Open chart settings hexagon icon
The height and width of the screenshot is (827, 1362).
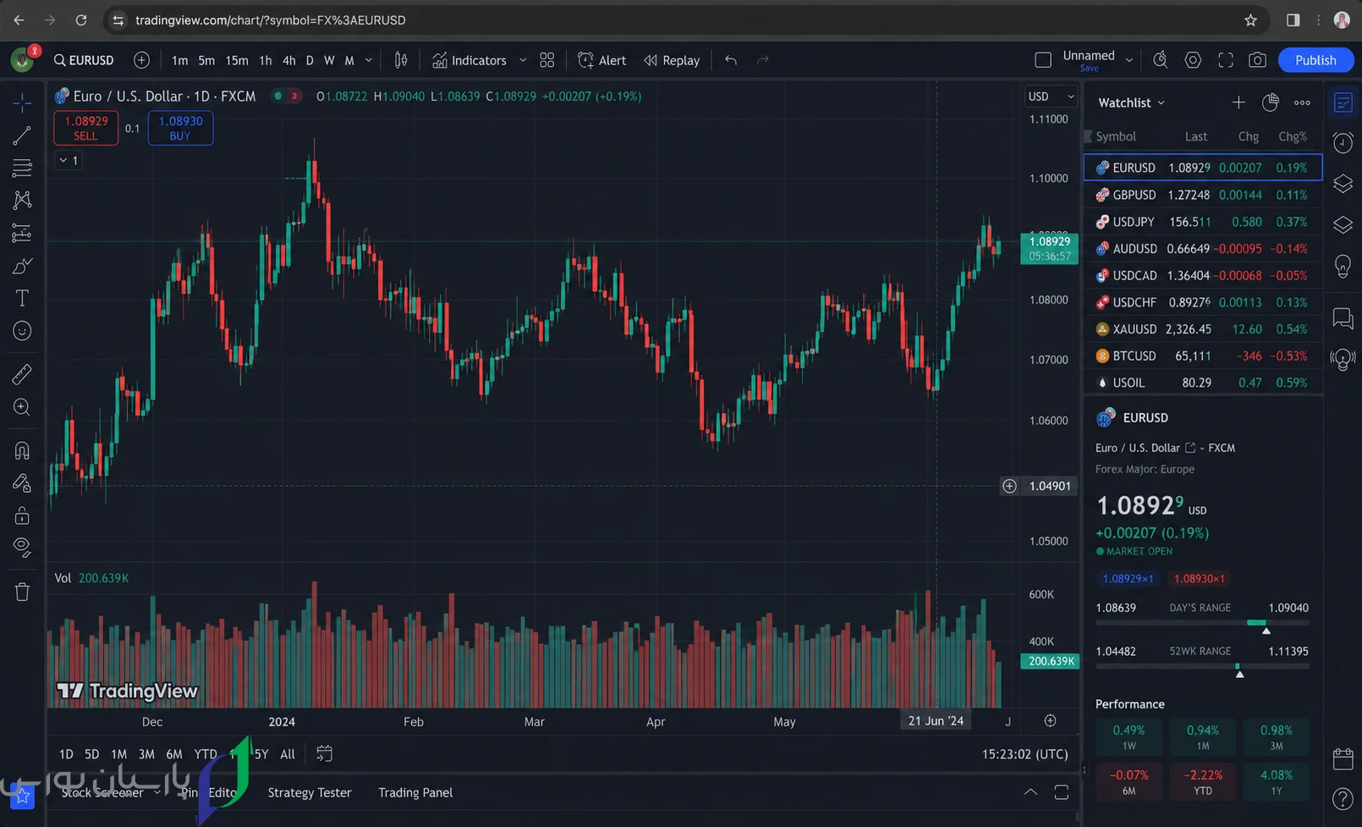point(1193,60)
